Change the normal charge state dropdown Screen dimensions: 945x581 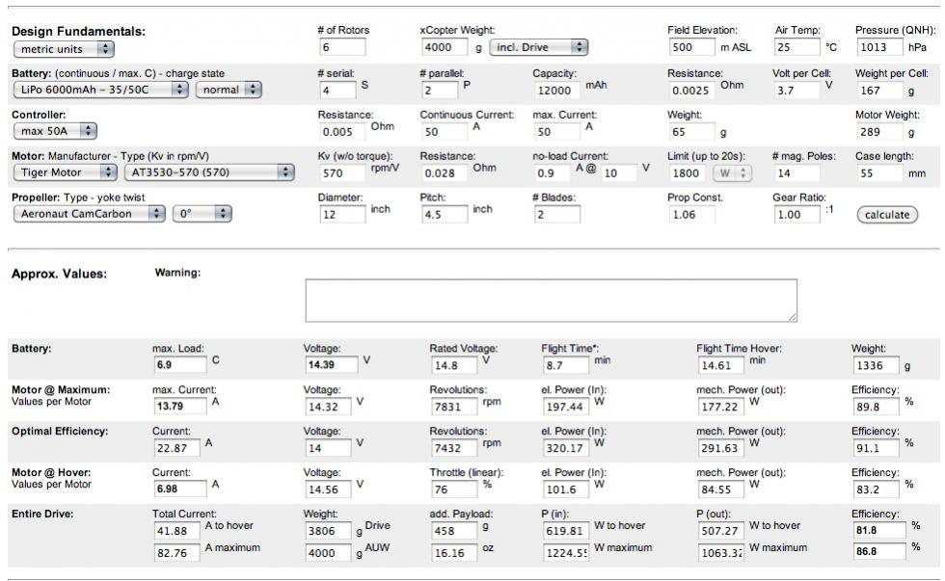coord(229,90)
